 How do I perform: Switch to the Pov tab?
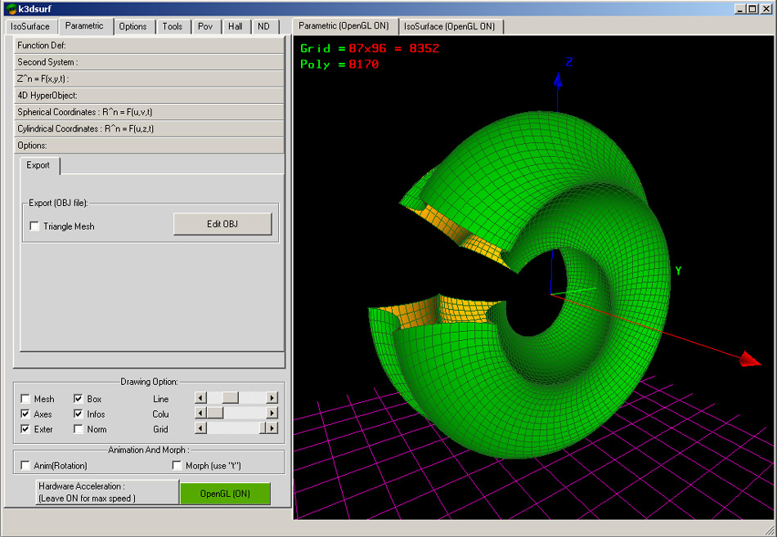click(x=205, y=27)
